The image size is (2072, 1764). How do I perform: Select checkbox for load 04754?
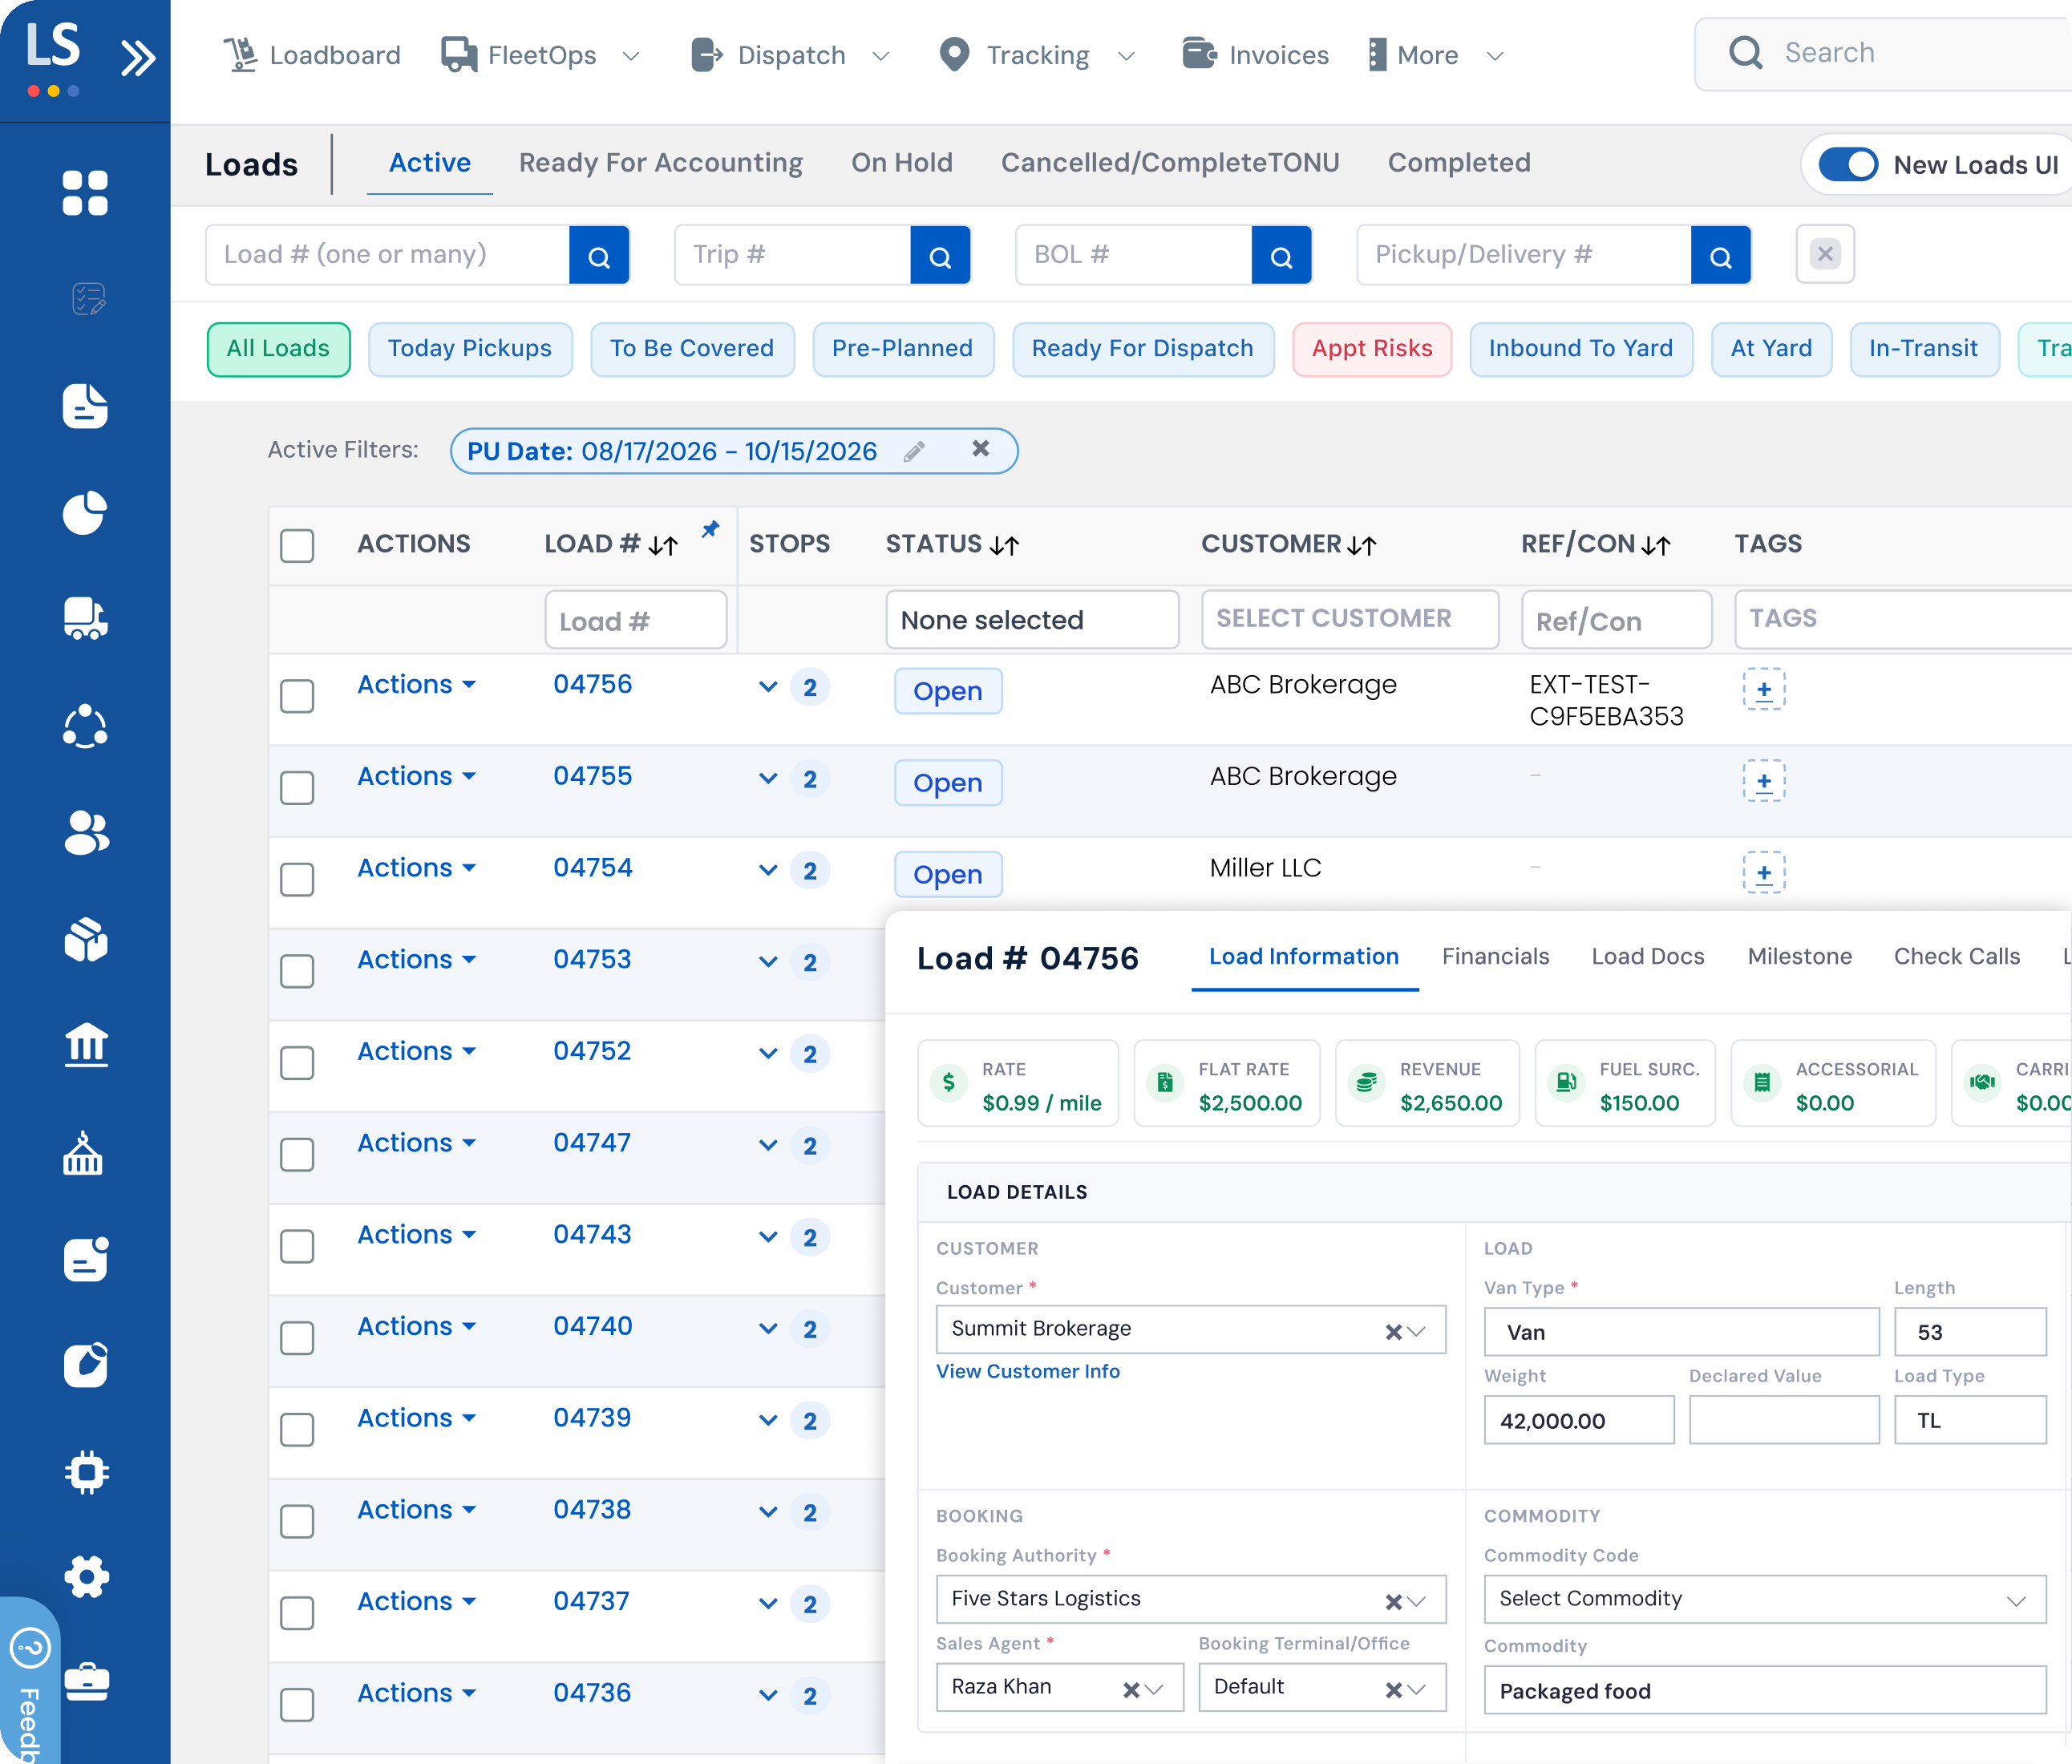(297, 879)
